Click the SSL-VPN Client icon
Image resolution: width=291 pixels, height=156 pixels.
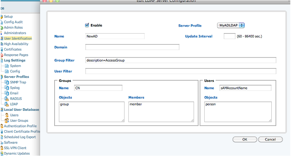pyautogui.click(x=2, y=148)
